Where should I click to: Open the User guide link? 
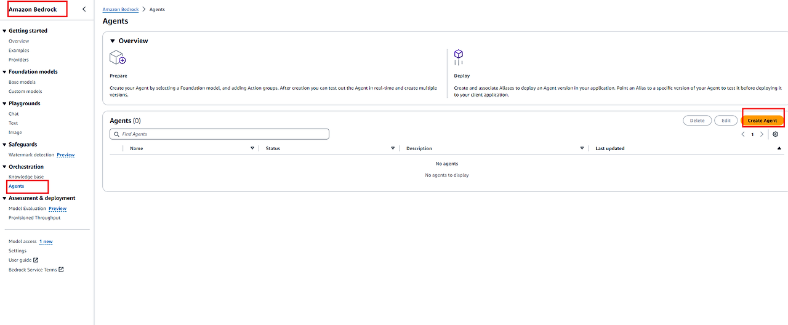click(x=20, y=260)
